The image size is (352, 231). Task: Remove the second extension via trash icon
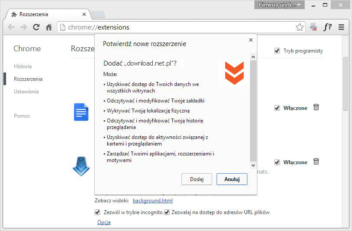(x=316, y=162)
